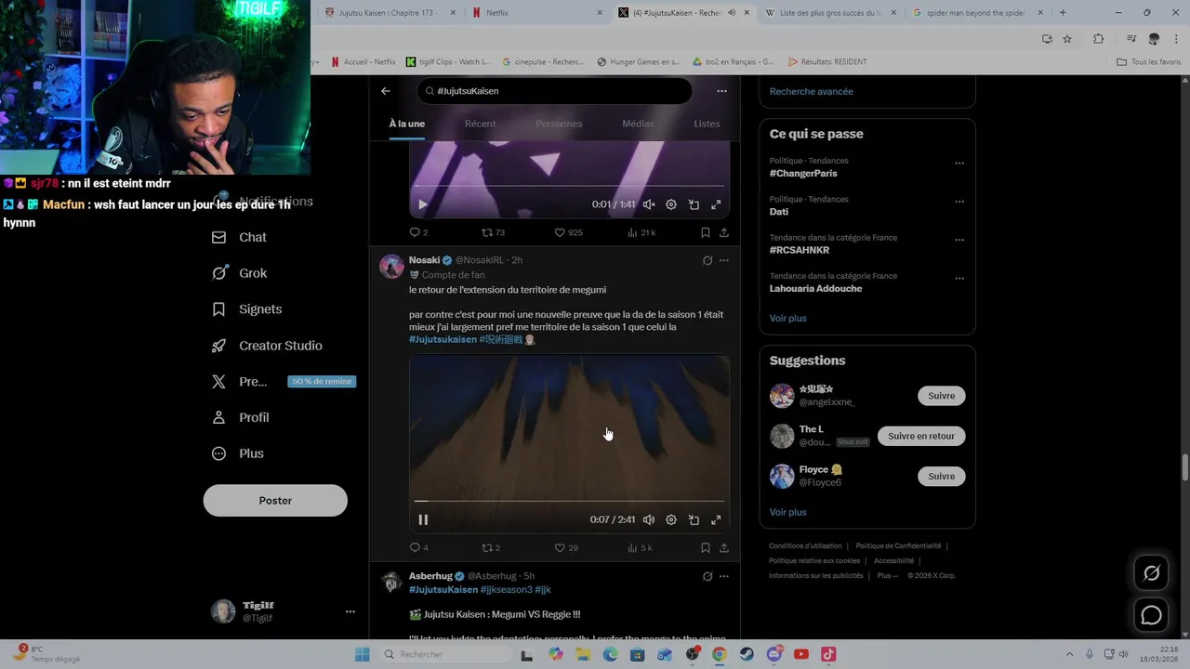Viewport: 1190px width, 669px height.
Task: Open Signets in the sidebar
Action: click(x=246, y=309)
